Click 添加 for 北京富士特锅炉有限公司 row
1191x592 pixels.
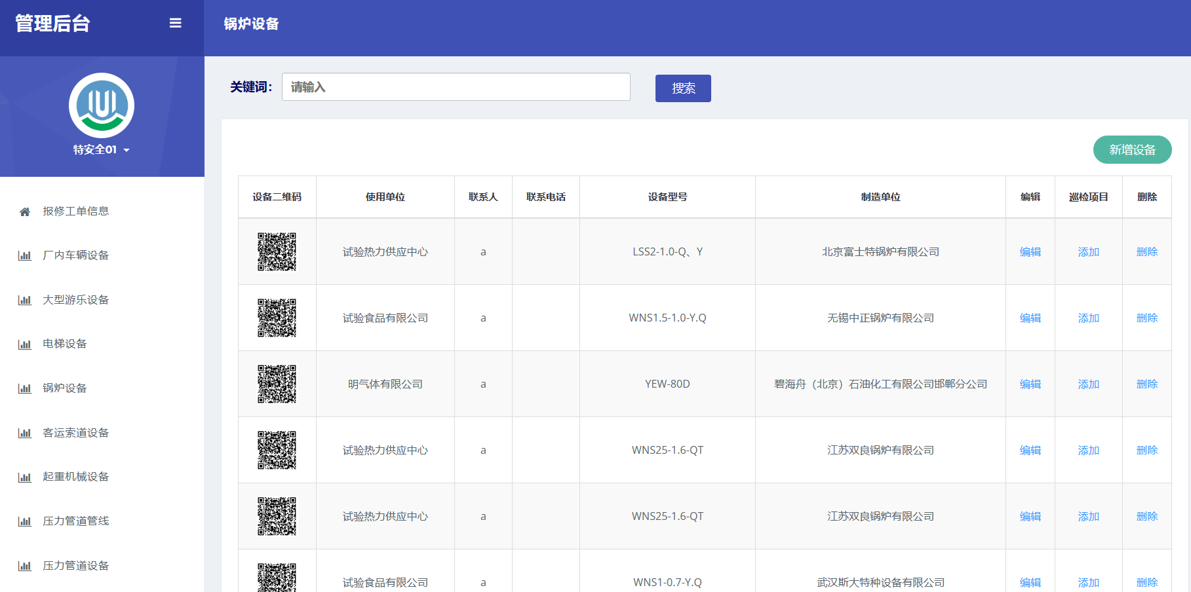point(1089,251)
